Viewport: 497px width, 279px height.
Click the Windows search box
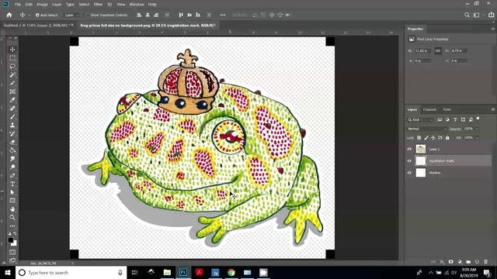pyautogui.click(x=71, y=272)
